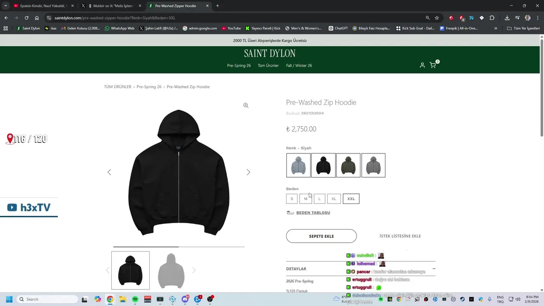Open Discord from the taskbar

coord(185,299)
